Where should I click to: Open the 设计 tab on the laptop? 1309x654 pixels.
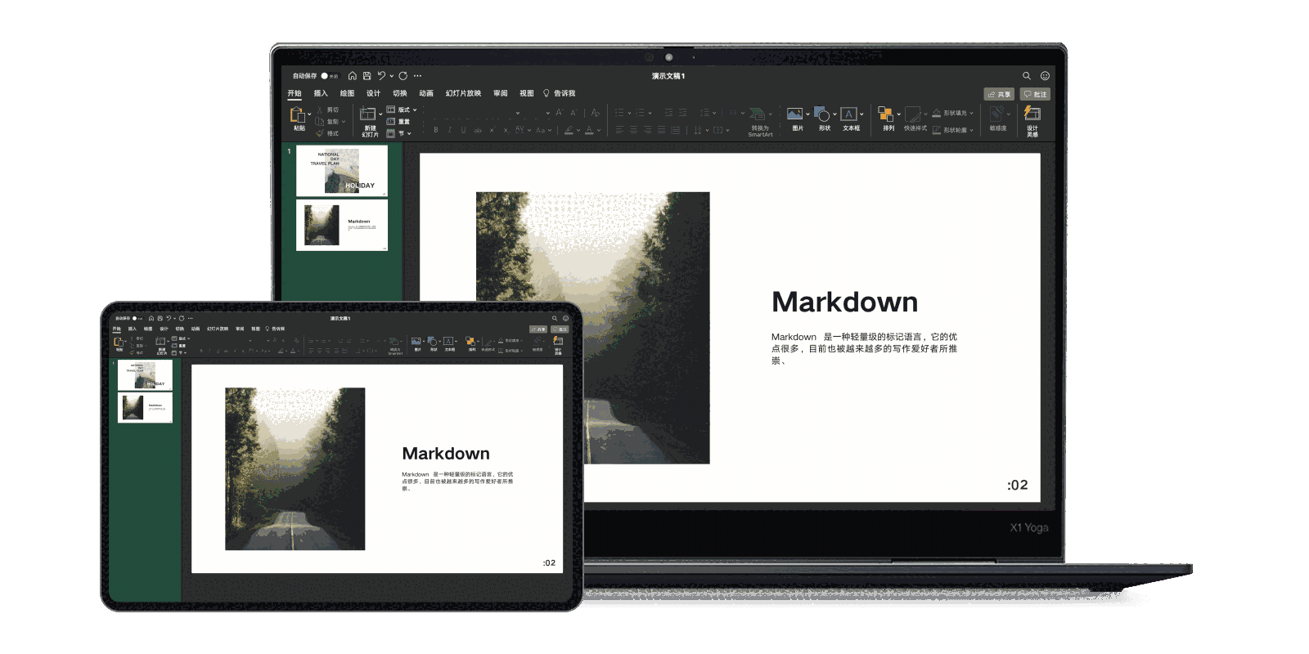click(x=373, y=93)
